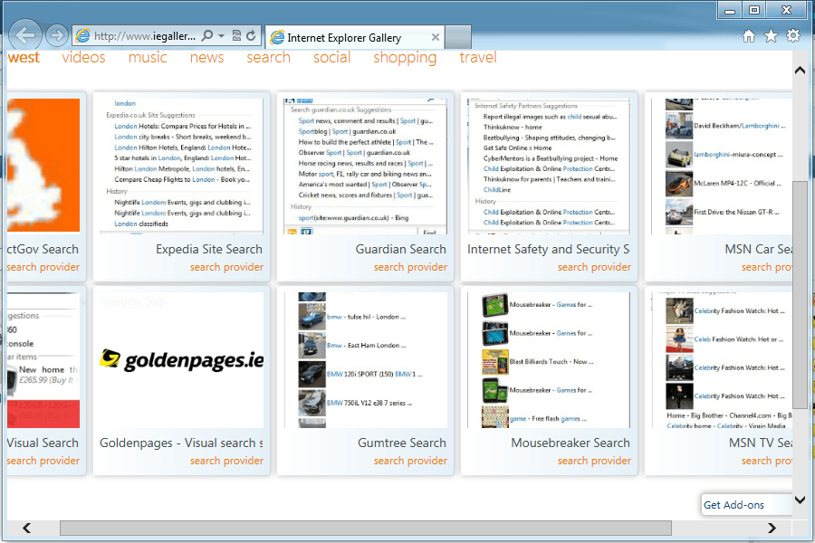Viewport: 815px width, 543px height.
Task: Open the goldenpages.ie logo thumbnail
Action: [x=181, y=360]
